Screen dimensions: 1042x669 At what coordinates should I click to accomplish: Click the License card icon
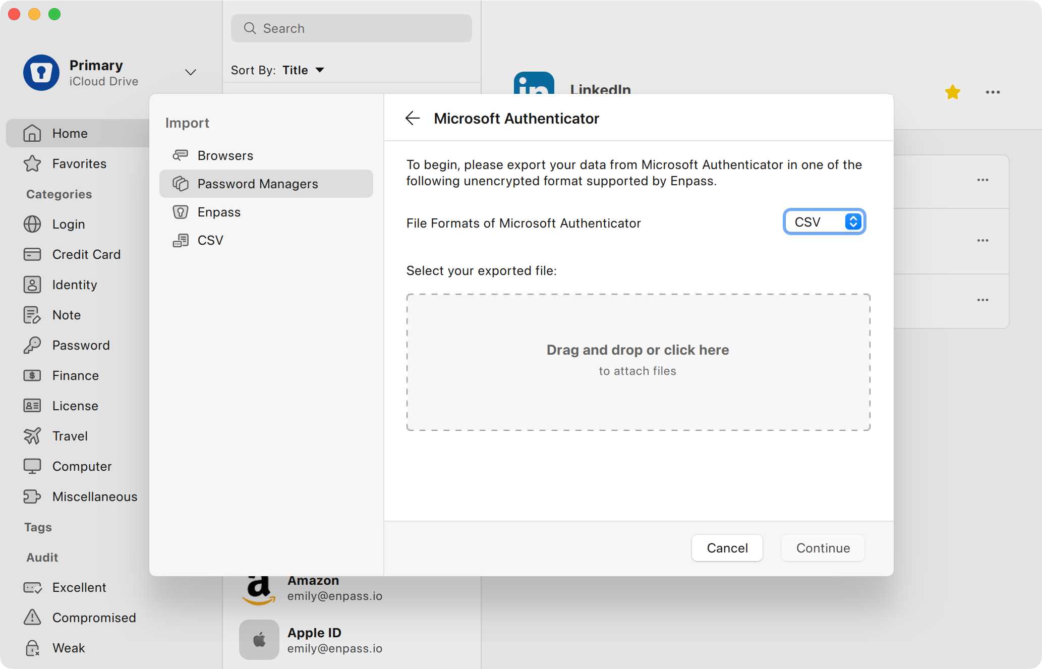(32, 406)
